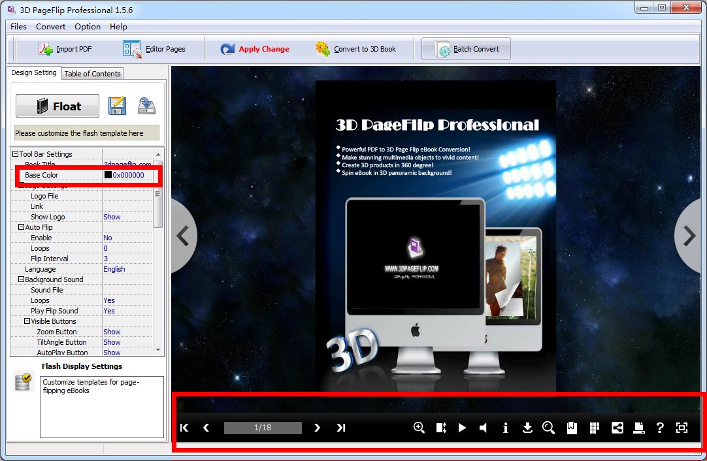Go to next page in bottom toolbar
Screen dimensions: 707x461
coord(317,428)
